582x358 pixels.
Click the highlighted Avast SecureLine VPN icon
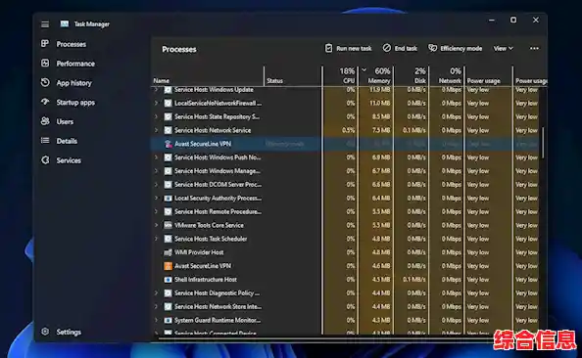pyautogui.click(x=169, y=144)
